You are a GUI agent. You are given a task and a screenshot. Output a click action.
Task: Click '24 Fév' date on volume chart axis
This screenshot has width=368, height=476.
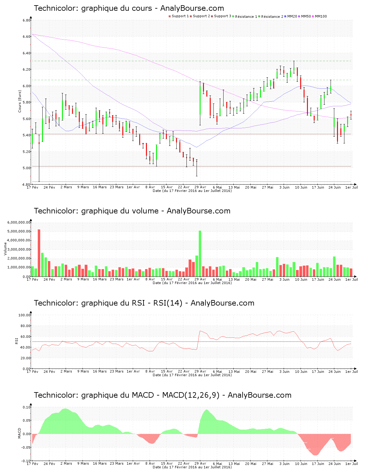tap(49, 279)
